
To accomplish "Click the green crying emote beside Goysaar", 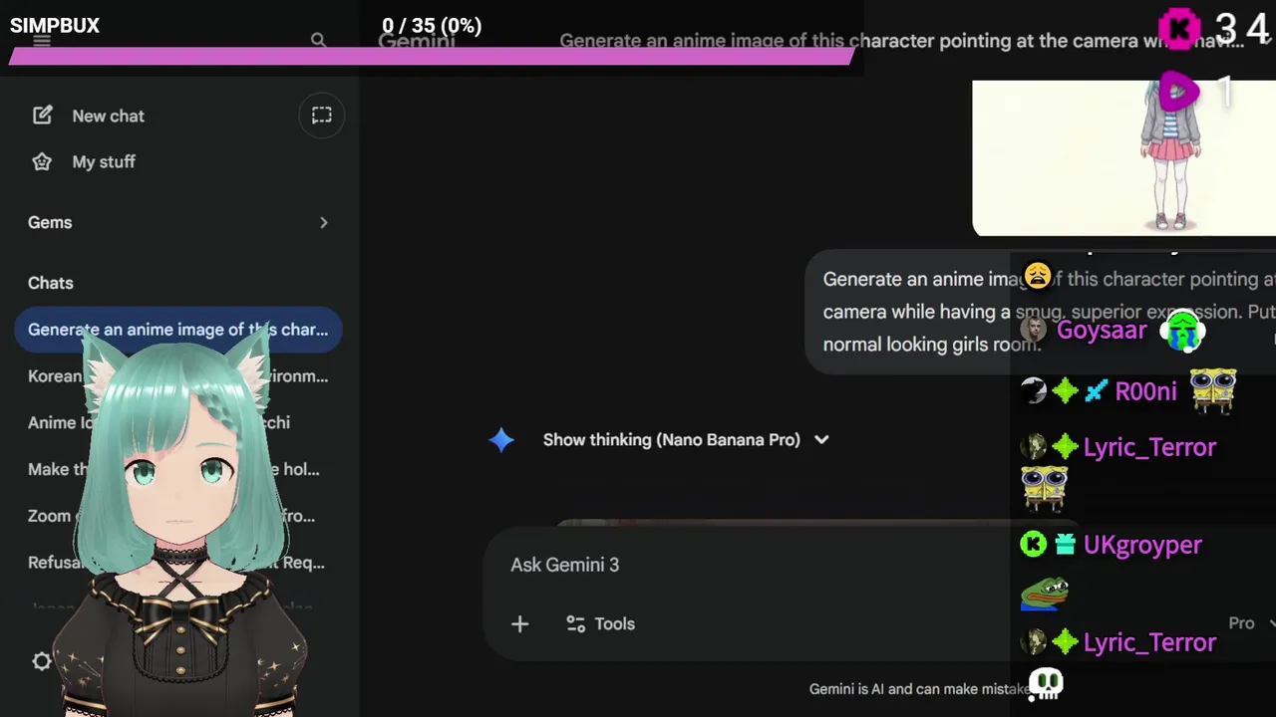I will coord(1183,331).
